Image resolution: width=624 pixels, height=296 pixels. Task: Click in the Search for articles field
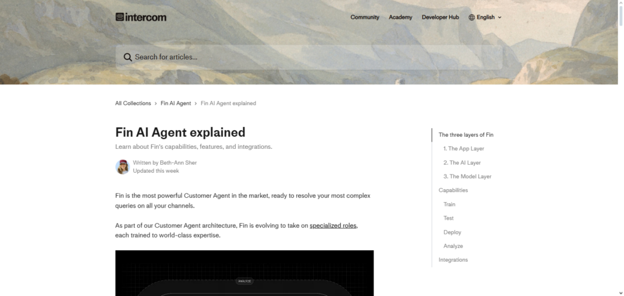311,57
